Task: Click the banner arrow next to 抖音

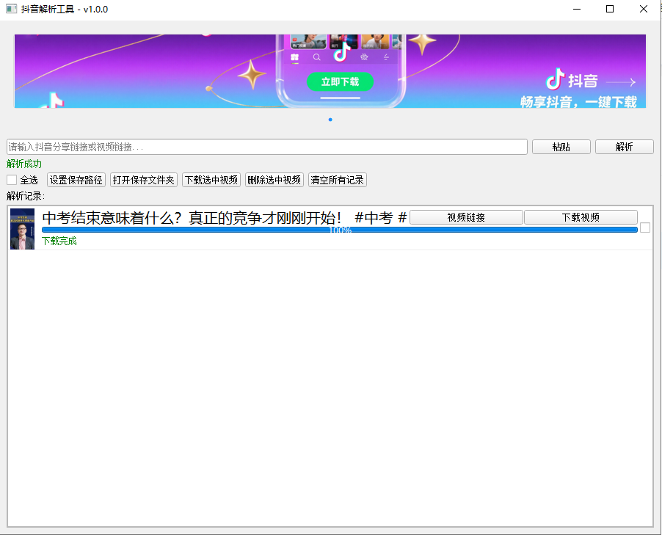Action: pos(621,82)
